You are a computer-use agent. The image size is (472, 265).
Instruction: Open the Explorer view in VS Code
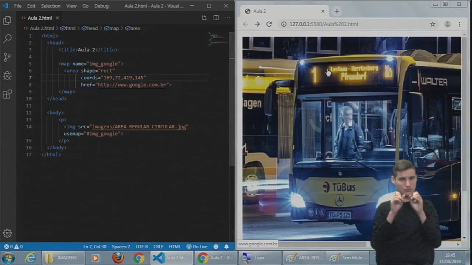(x=7, y=20)
